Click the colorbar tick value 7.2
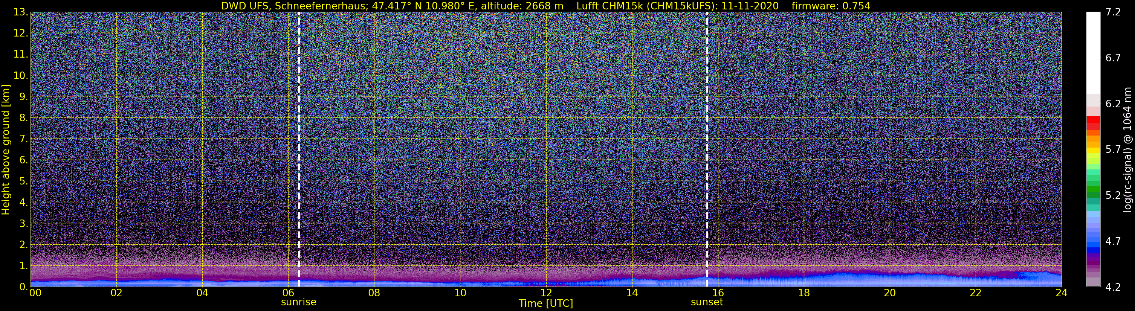The width and height of the screenshot is (1135, 311). pyautogui.click(x=1113, y=12)
